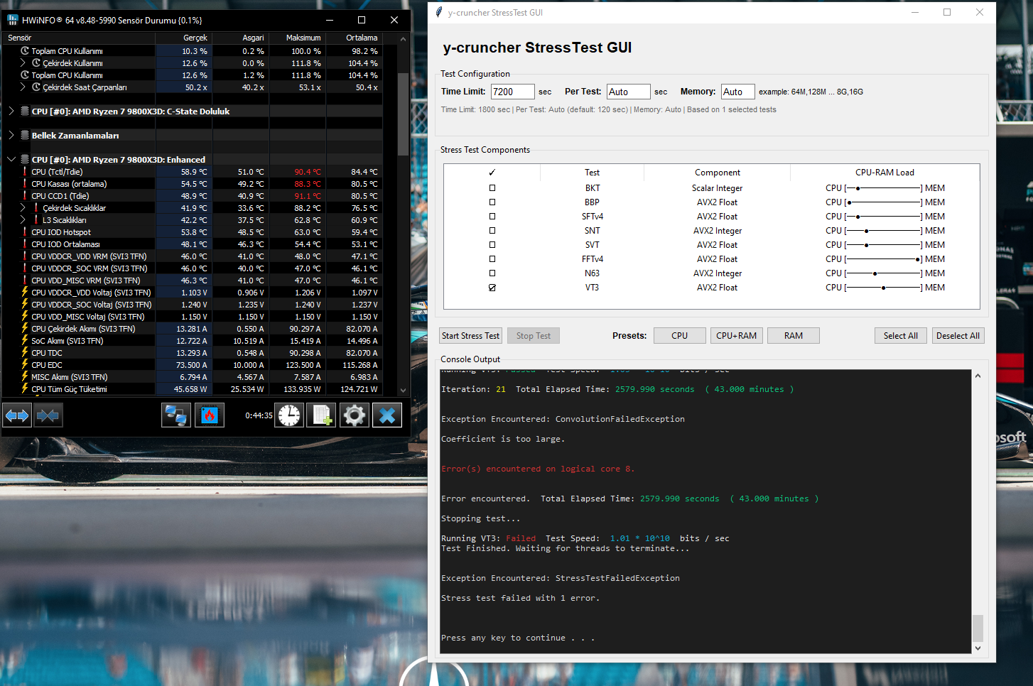Click the Sensör column header
The height and width of the screenshot is (686, 1033).
(78, 38)
